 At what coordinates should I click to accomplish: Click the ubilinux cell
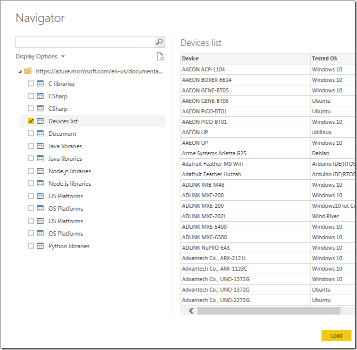pyautogui.click(x=333, y=132)
